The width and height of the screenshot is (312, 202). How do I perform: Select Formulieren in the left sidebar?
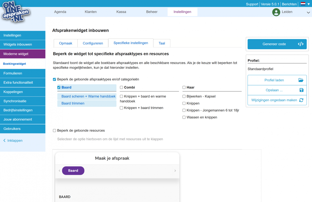pyautogui.click(x=13, y=73)
